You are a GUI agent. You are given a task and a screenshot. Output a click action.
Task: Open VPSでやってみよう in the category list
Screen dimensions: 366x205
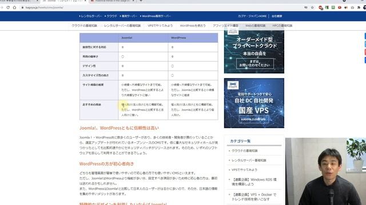click(244, 170)
